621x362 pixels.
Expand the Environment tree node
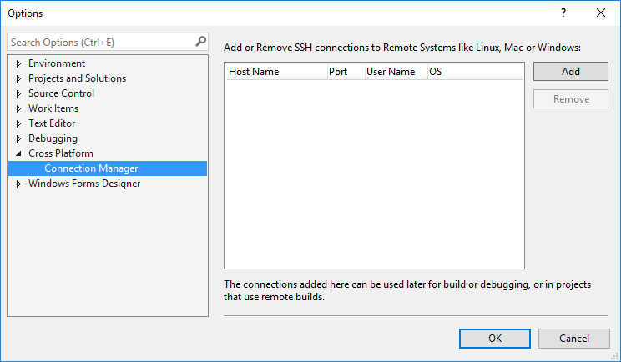pyautogui.click(x=19, y=63)
